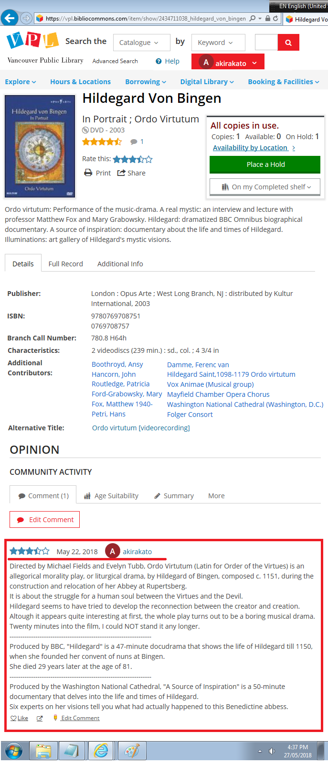This screenshot has height=765, width=328.
Task: Go back with the browser back arrow
Action: (x=9, y=18)
